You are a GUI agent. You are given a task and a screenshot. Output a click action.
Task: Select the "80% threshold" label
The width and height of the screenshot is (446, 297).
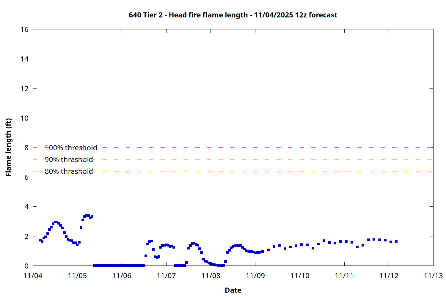tap(69, 171)
